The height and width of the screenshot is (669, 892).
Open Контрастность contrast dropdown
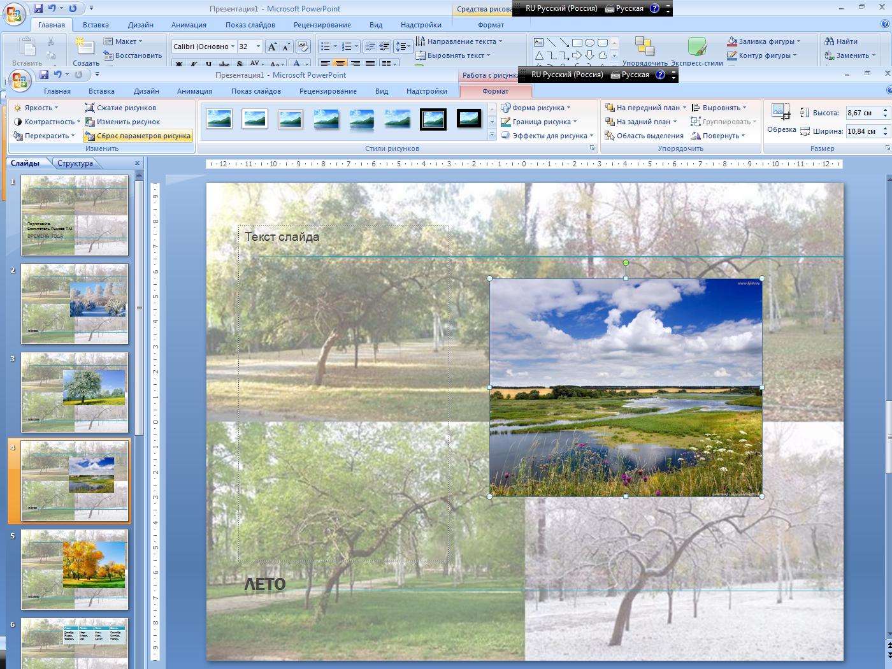(47, 122)
